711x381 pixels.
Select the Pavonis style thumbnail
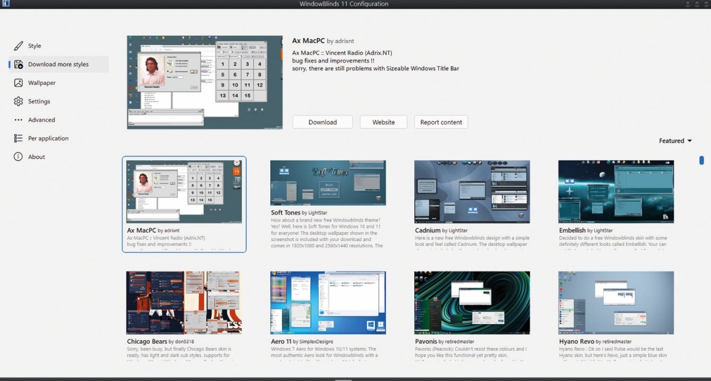[472, 303]
